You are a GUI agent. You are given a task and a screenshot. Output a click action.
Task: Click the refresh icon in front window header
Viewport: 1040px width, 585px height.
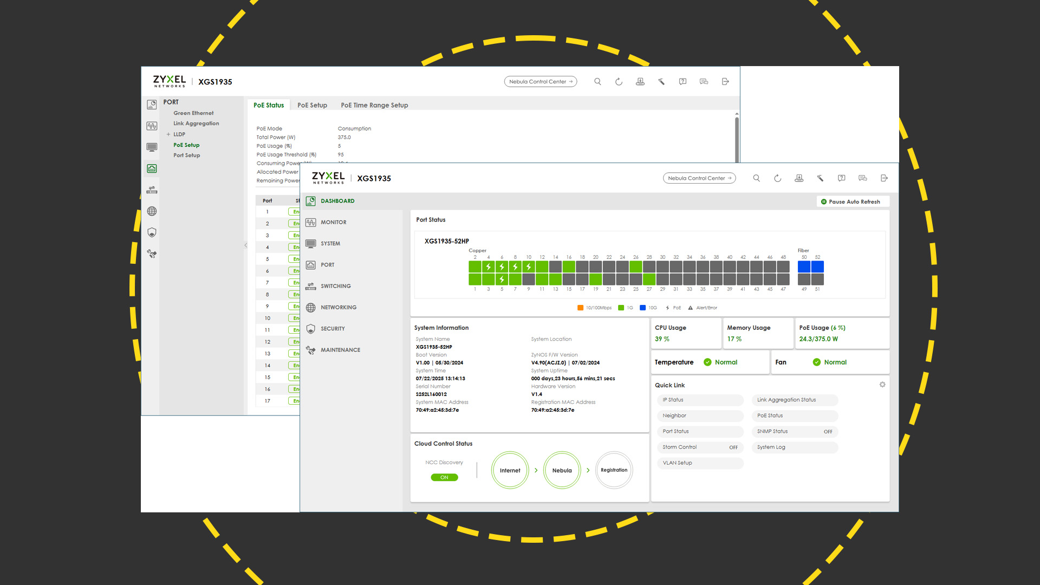pyautogui.click(x=778, y=178)
